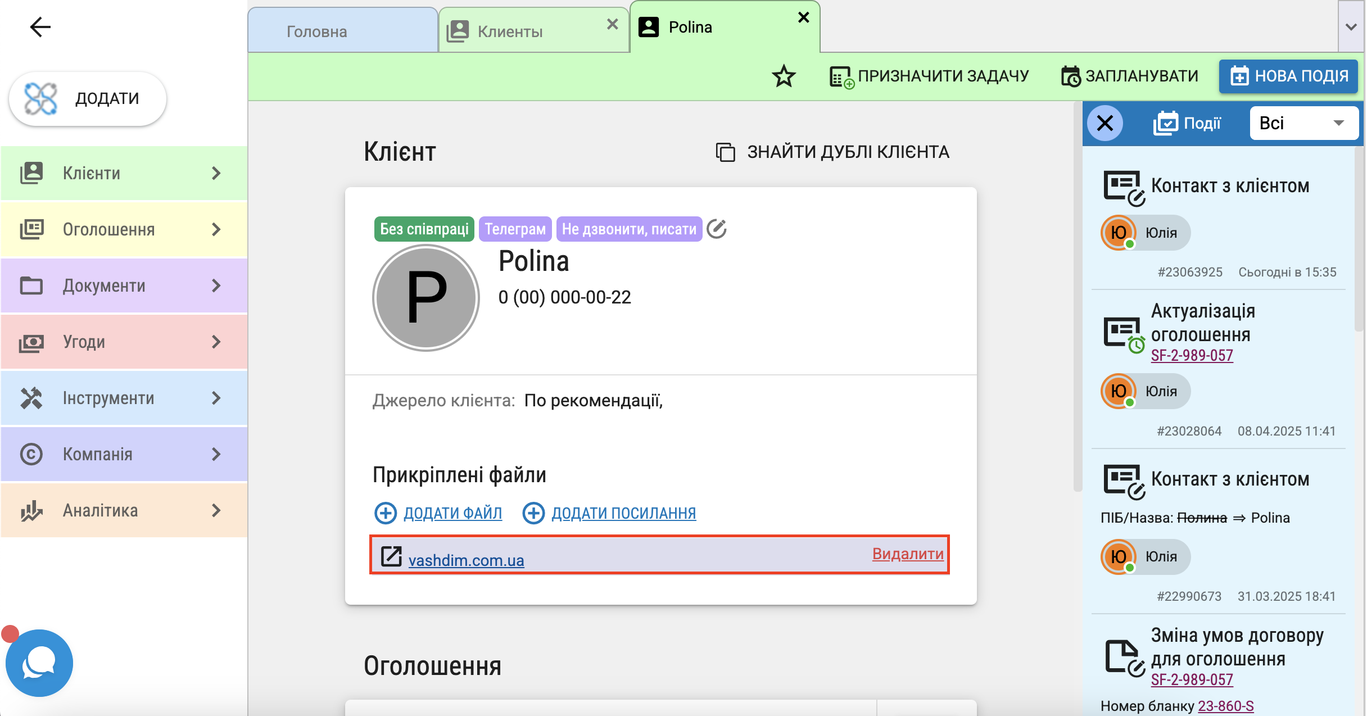1367x716 pixels.
Task: Click the Без співпраці tag
Action: [x=424, y=229]
